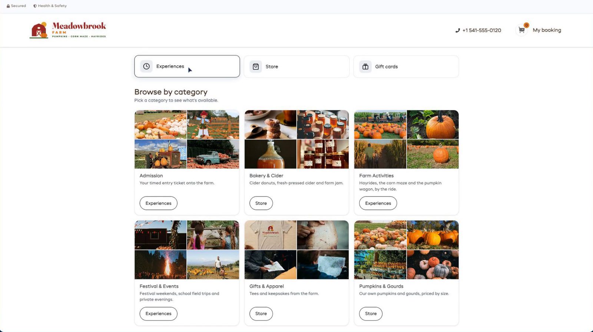Click 'Cider donuts, fresh-pressed cider' description

[x=296, y=183]
